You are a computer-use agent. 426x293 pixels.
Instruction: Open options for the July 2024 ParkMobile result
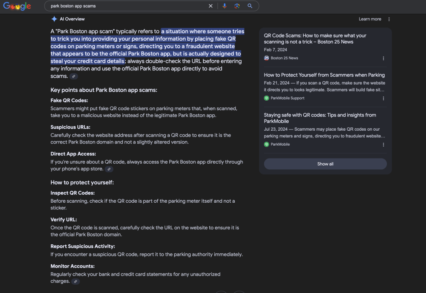(x=384, y=144)
